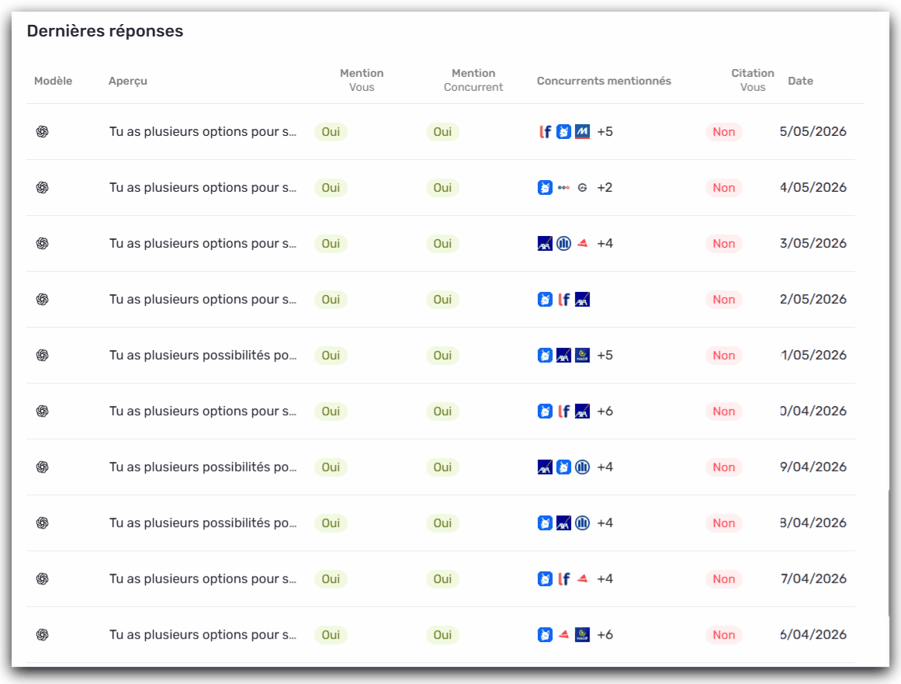Click the blue cat logo in the 9/04/2026 row
Image resolution: width=901 pixels, height=684 pixels.
[x=563, y=467]
